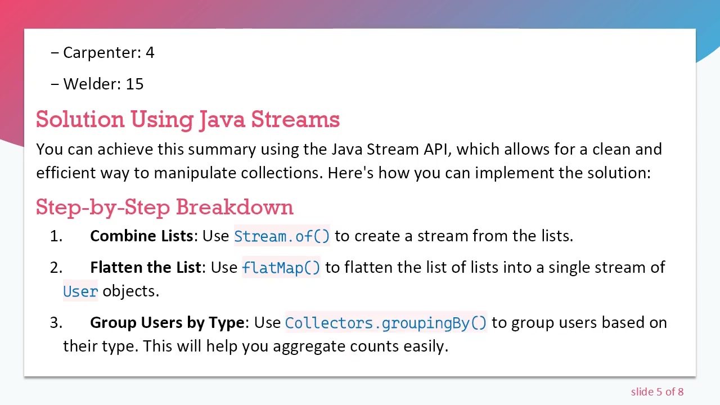
Task: Click list number 1 in the breakdown
Action: click(x=56, y=236)
